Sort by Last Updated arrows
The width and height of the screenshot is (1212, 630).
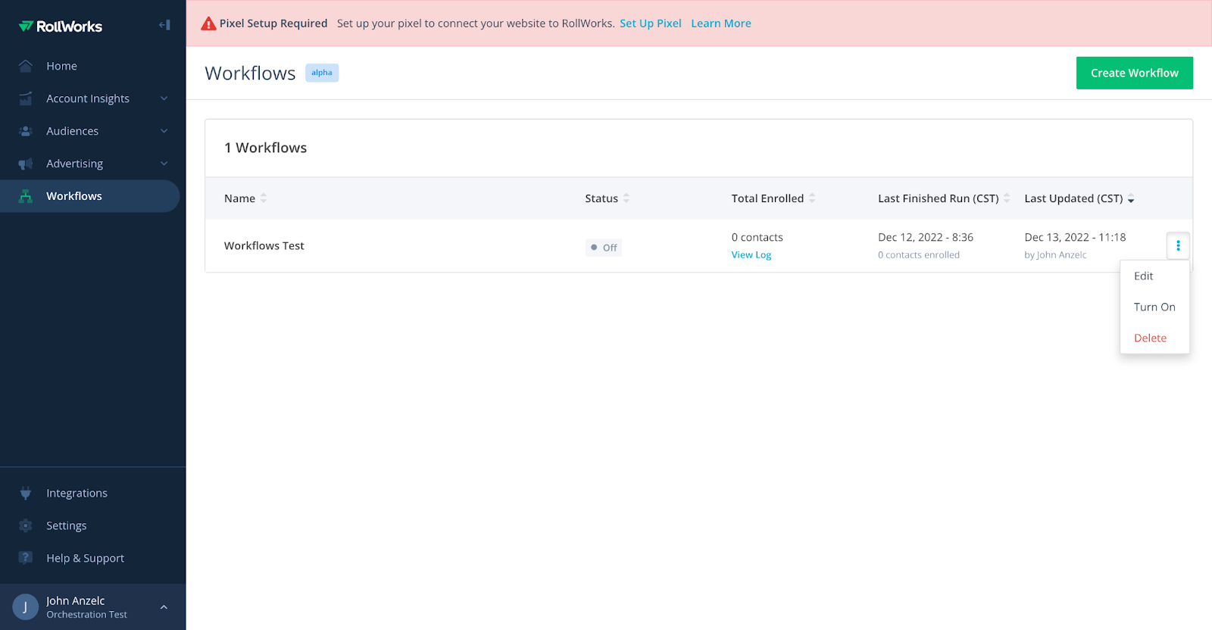1131,198
